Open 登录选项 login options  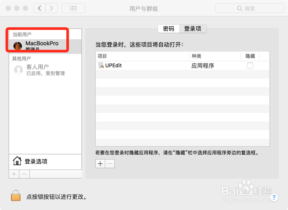(45, 162)
